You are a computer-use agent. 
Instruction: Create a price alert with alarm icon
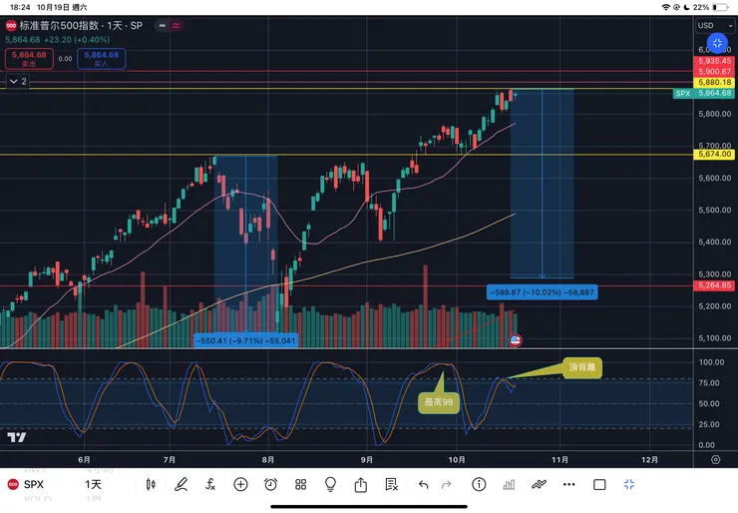270,484
